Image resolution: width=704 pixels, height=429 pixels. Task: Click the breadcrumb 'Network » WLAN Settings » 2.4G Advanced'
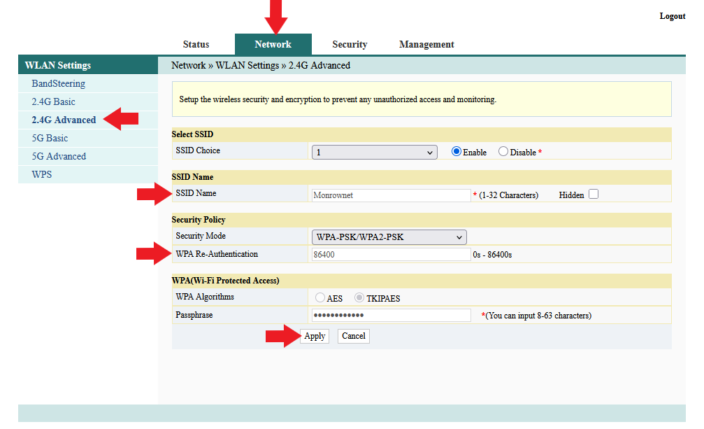(x=261, y=66)
